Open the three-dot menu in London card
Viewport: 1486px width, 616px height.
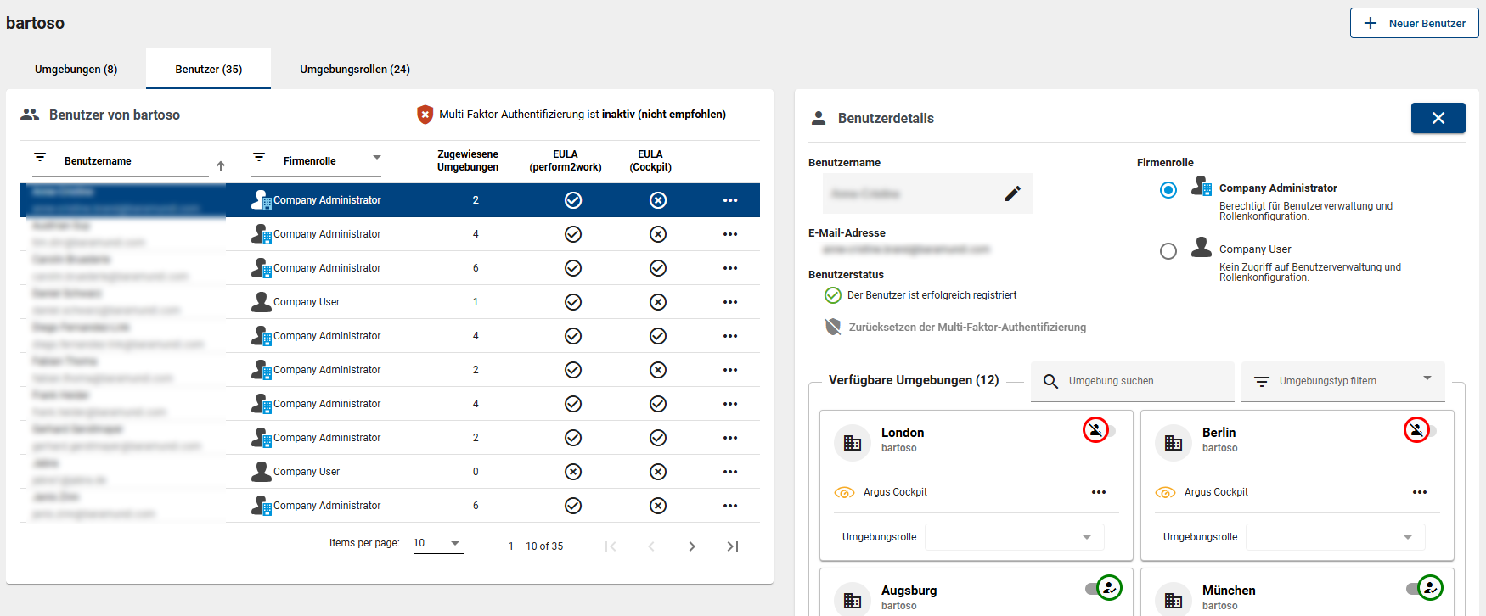pos(1098,492)
